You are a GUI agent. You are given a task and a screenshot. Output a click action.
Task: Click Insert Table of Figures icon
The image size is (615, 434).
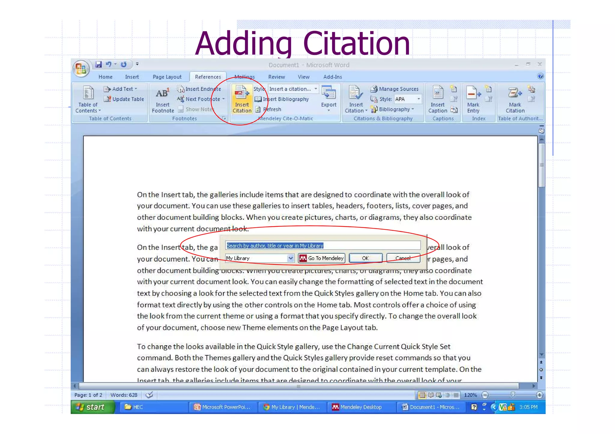tap(454, 89)
